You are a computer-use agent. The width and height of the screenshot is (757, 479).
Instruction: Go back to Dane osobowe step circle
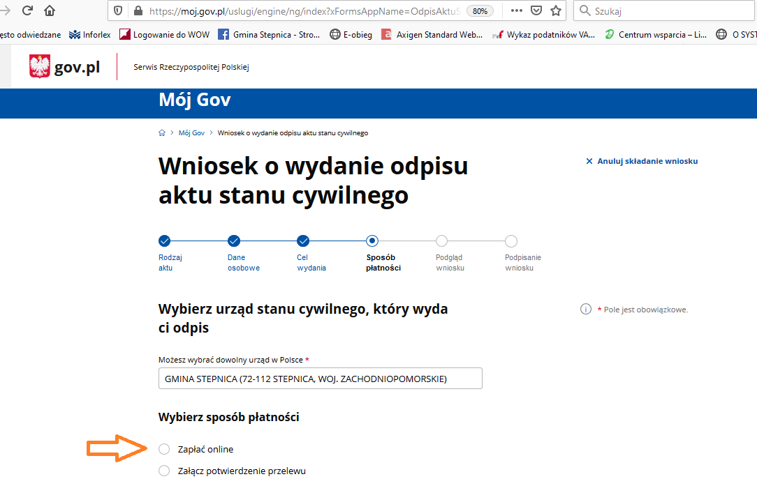coord(234,241)
